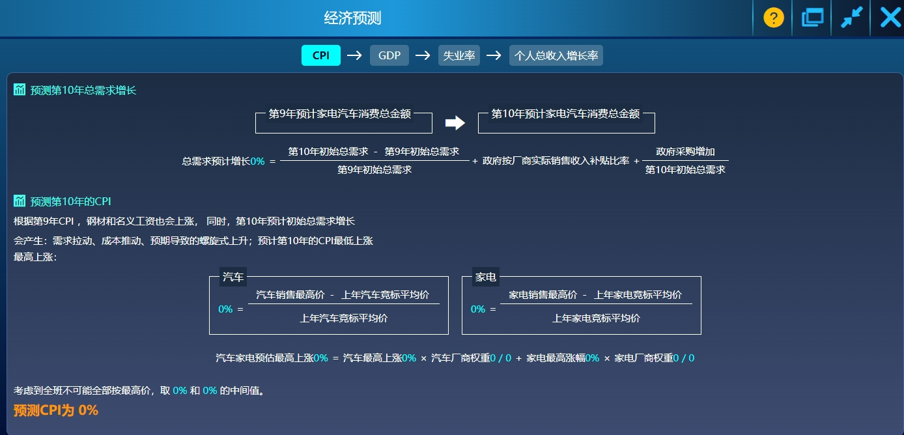The image size is (904, 435).
Task: Click the arrow between CPI and GDP
Action: [354, 55]
